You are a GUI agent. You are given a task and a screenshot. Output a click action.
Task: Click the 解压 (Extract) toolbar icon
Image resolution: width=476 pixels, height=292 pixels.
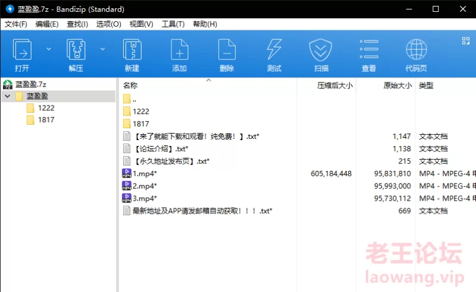[76, 50]
